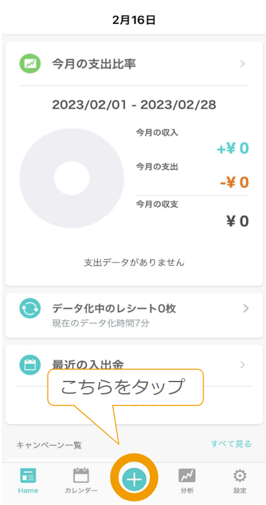
Task: Tap the 今月の収支 balance ¥0
Action: click(x=238, y=221)
